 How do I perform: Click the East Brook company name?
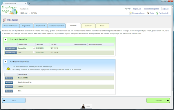pos(24,9)
